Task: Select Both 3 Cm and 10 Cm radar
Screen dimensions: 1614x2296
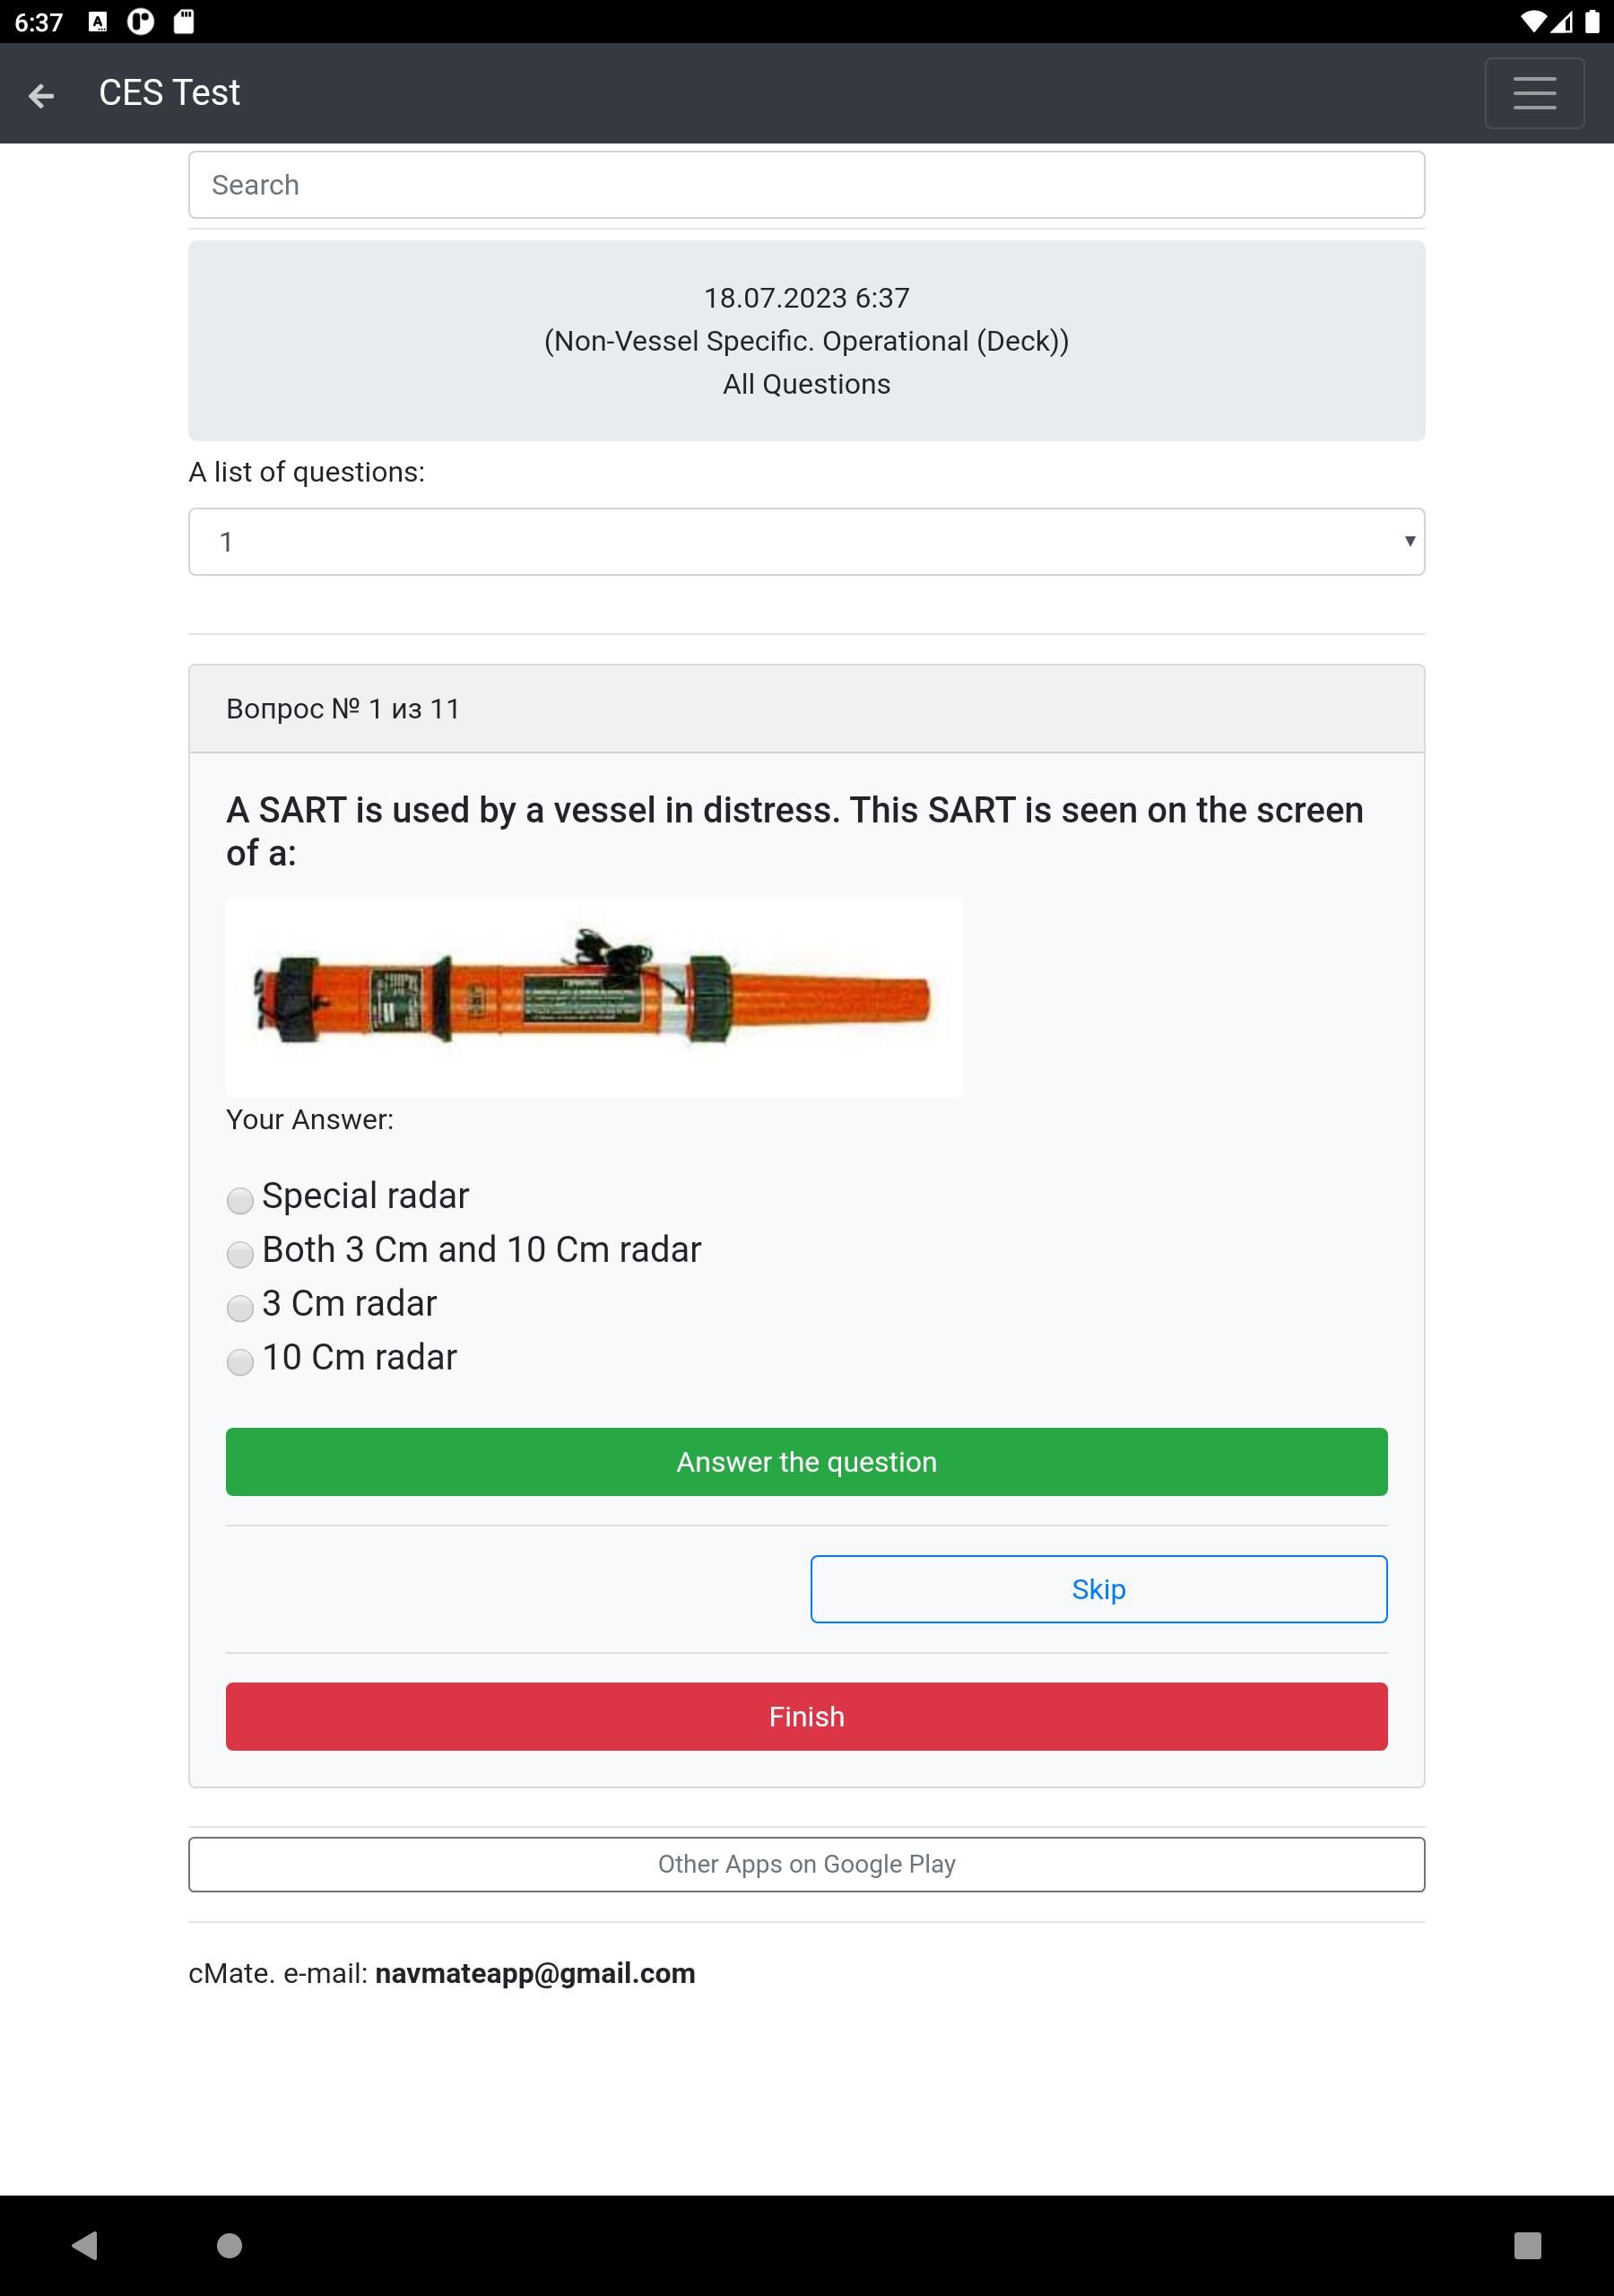Action: pos(240,1254)
